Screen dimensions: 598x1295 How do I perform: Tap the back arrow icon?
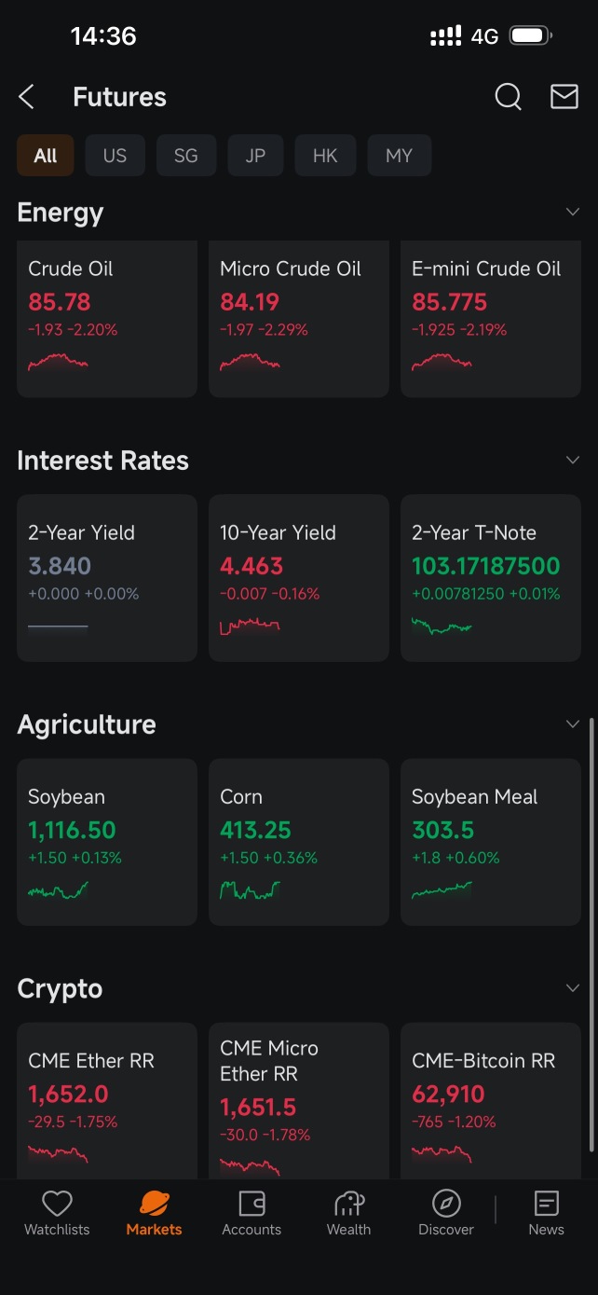click(26, 97)
